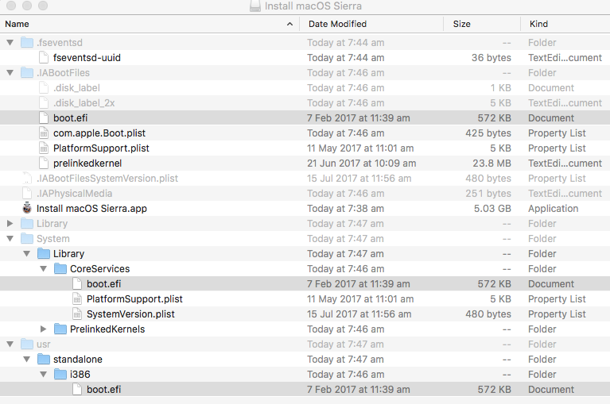Image resolution: width=610 pixels, height=404 pixels.
Task: Click the fseventsd-uuid file icon
Action: point(44,57)
